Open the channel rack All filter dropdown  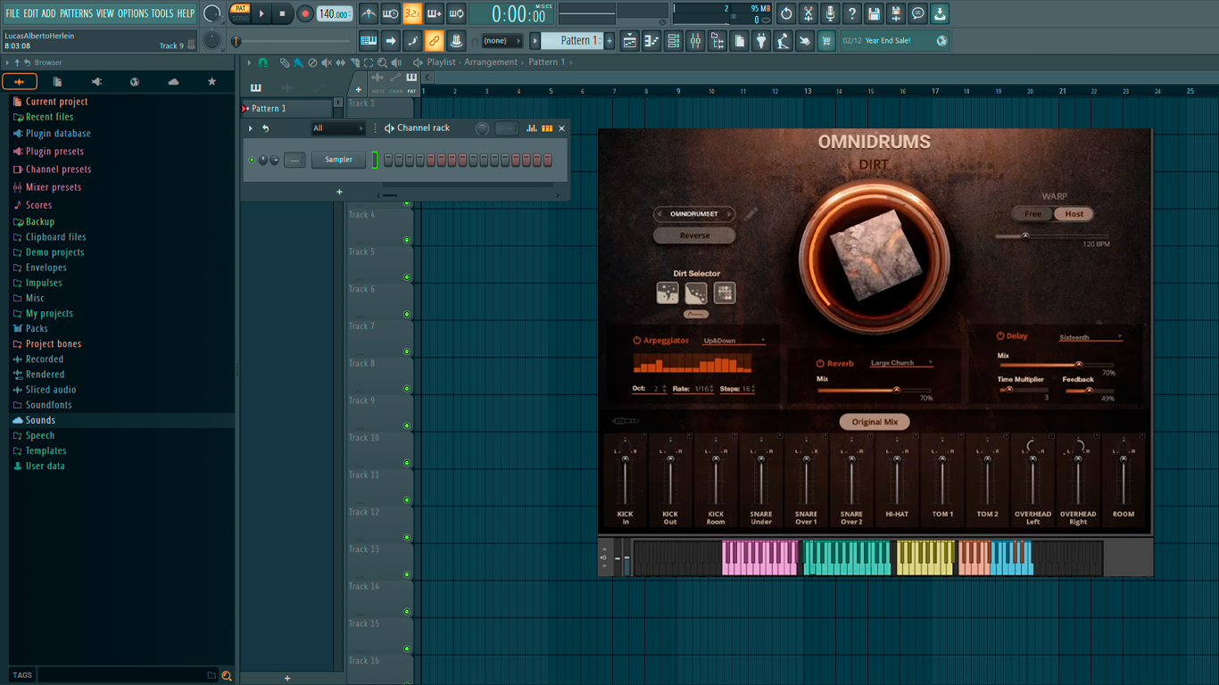(337, 128)
